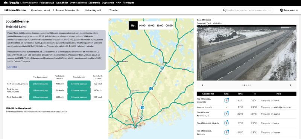Open Liikenteen pulssi navigation item
The width and height of the screenshot is (301, 139).
(40, 10)
